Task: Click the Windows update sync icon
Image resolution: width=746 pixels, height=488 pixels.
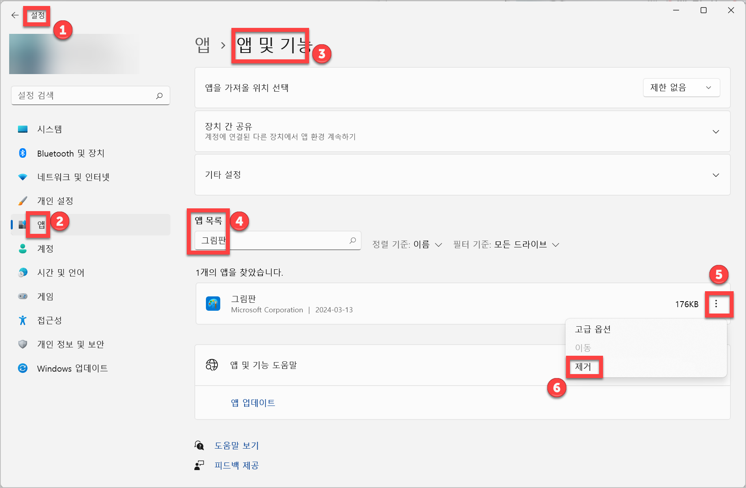Action: [23, 368]
